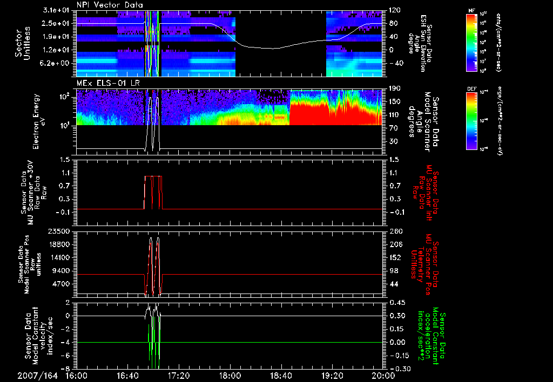Click the 9400 scanner position tick label
Image resolution: width=553 pixels, height=382 pixels.
(x=61, y=271)
